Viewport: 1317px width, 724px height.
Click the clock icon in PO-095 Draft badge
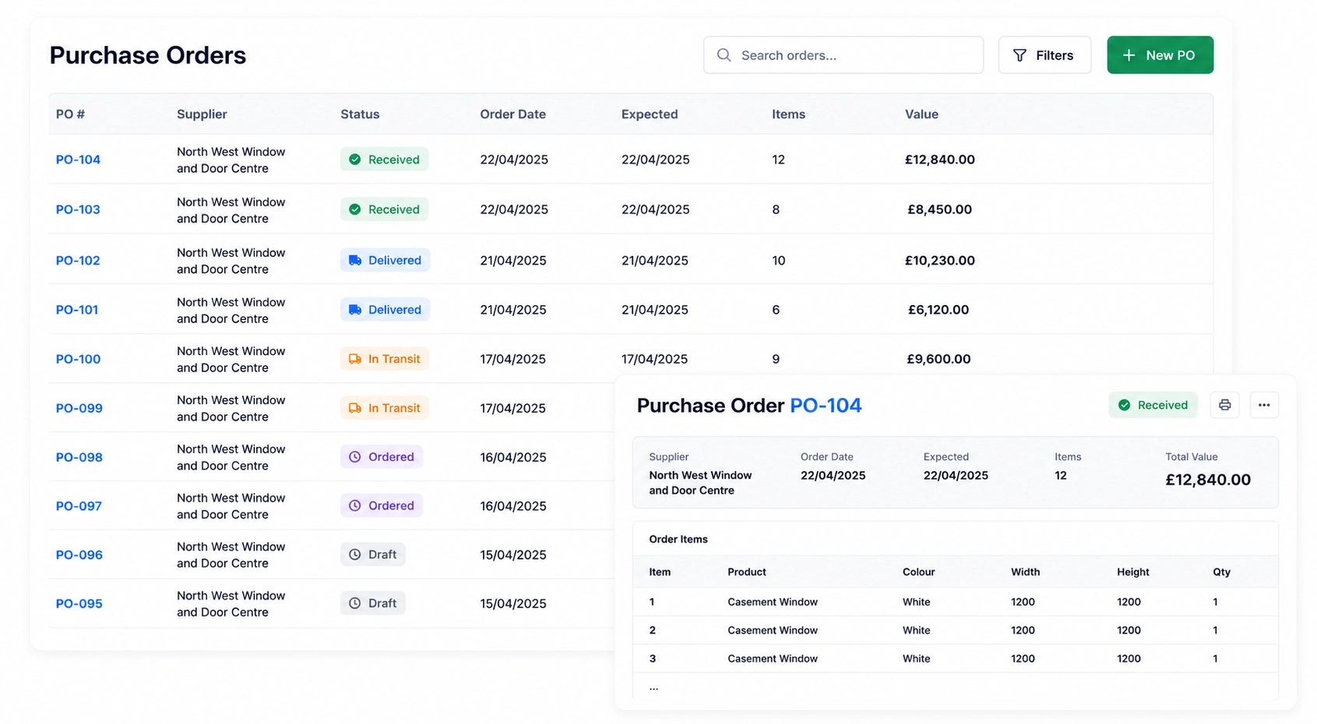click(x=355, y=603)
